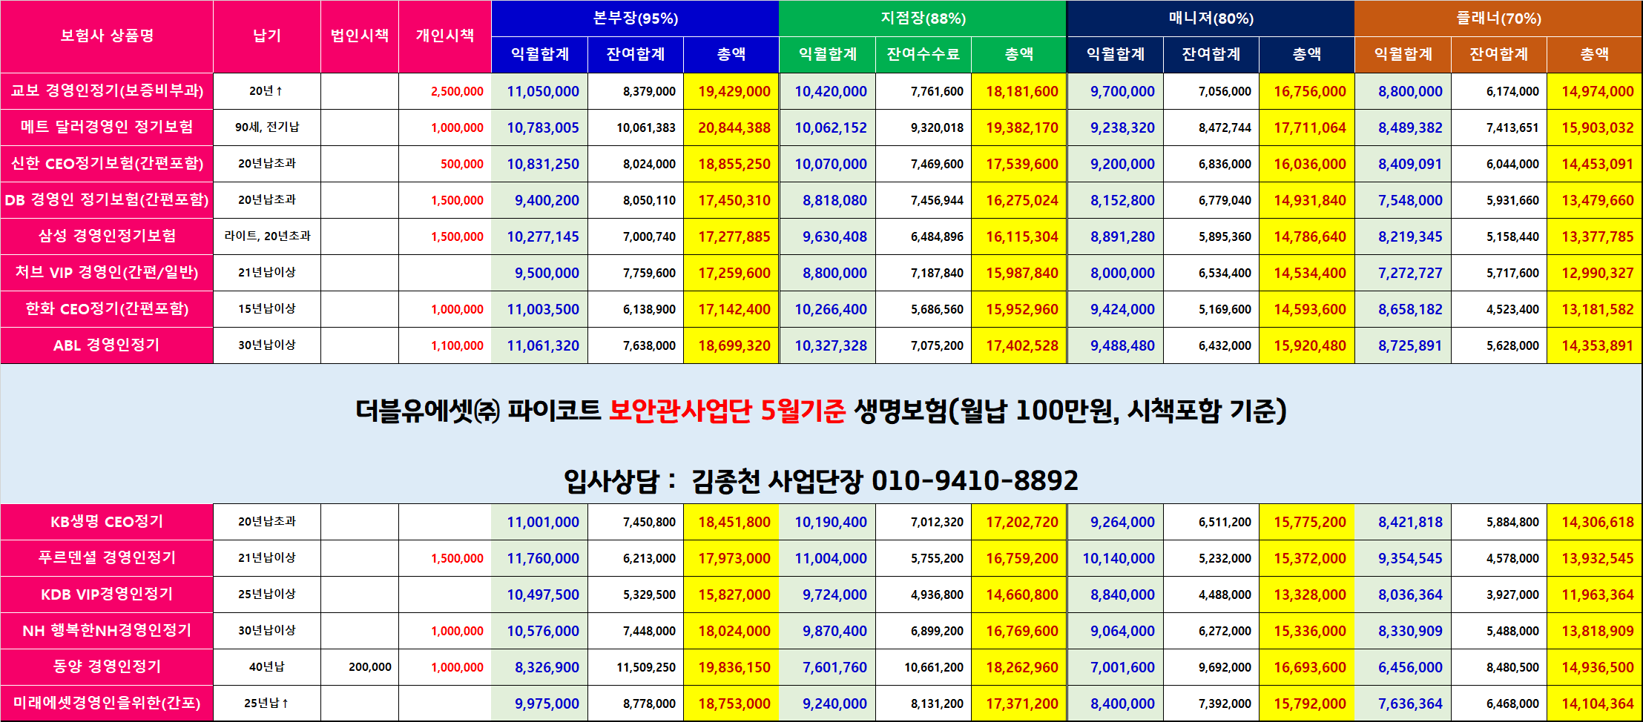This screenshot has height=722, width=1643.
Task: Select the '한화 CEO정기(간편포함)' row label
Action: pos(107,309)
